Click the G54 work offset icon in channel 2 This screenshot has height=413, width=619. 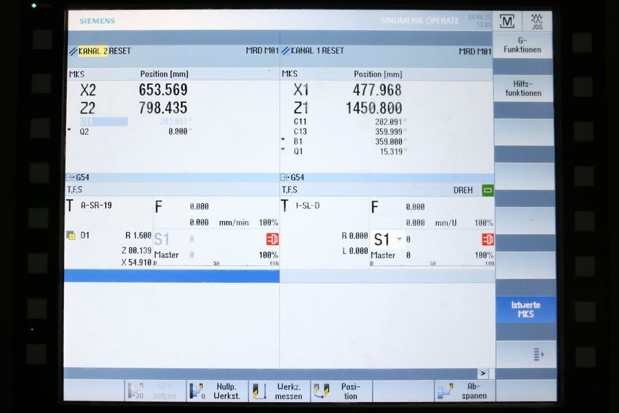71,177
